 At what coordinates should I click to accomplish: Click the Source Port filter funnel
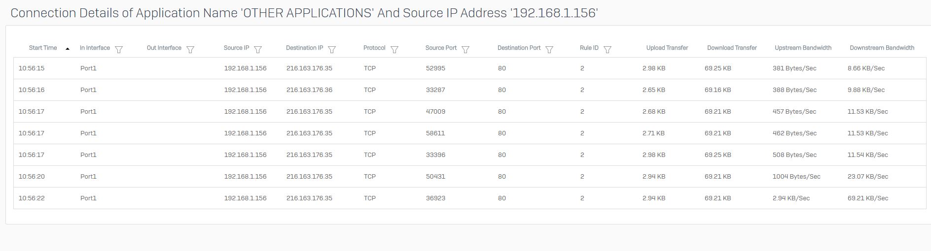pyautogui.click(x=465, y=49)
